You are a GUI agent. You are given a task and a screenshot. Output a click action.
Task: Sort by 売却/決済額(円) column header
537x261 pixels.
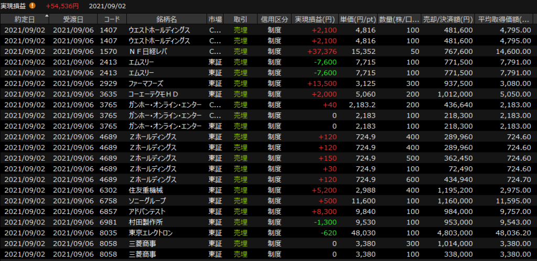pyautogui.click(x=449, y=19)
